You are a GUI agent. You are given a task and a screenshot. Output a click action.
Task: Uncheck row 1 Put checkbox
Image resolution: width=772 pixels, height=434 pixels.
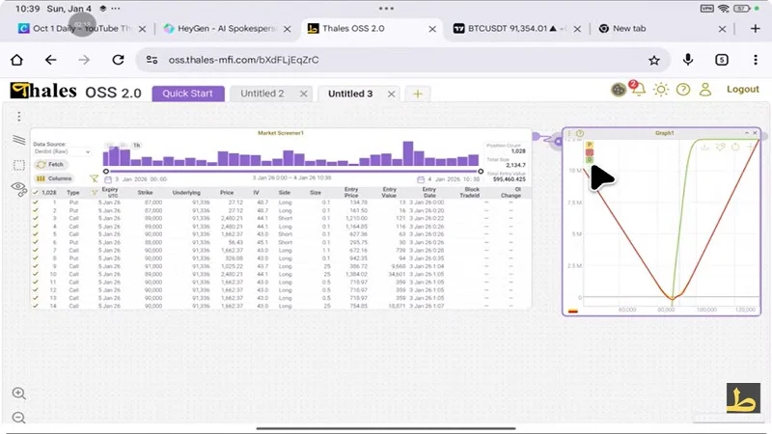click(x=36, y=203)
